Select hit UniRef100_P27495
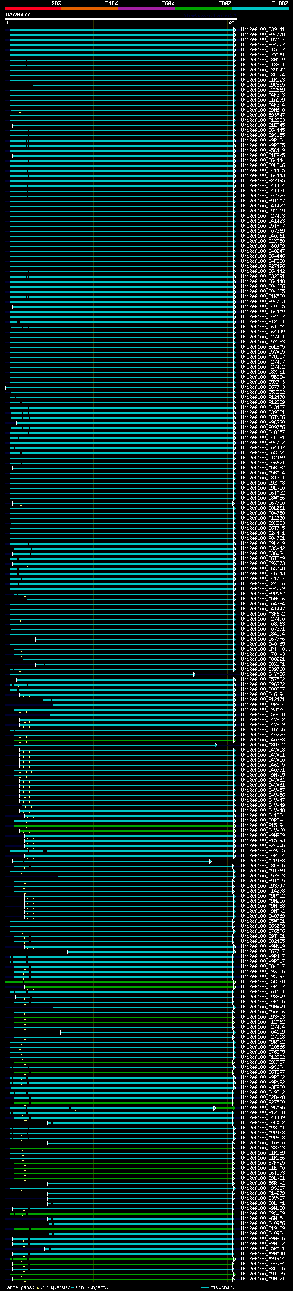The width and height of the screenshot is (293, 1291). [x=262, y=180]
